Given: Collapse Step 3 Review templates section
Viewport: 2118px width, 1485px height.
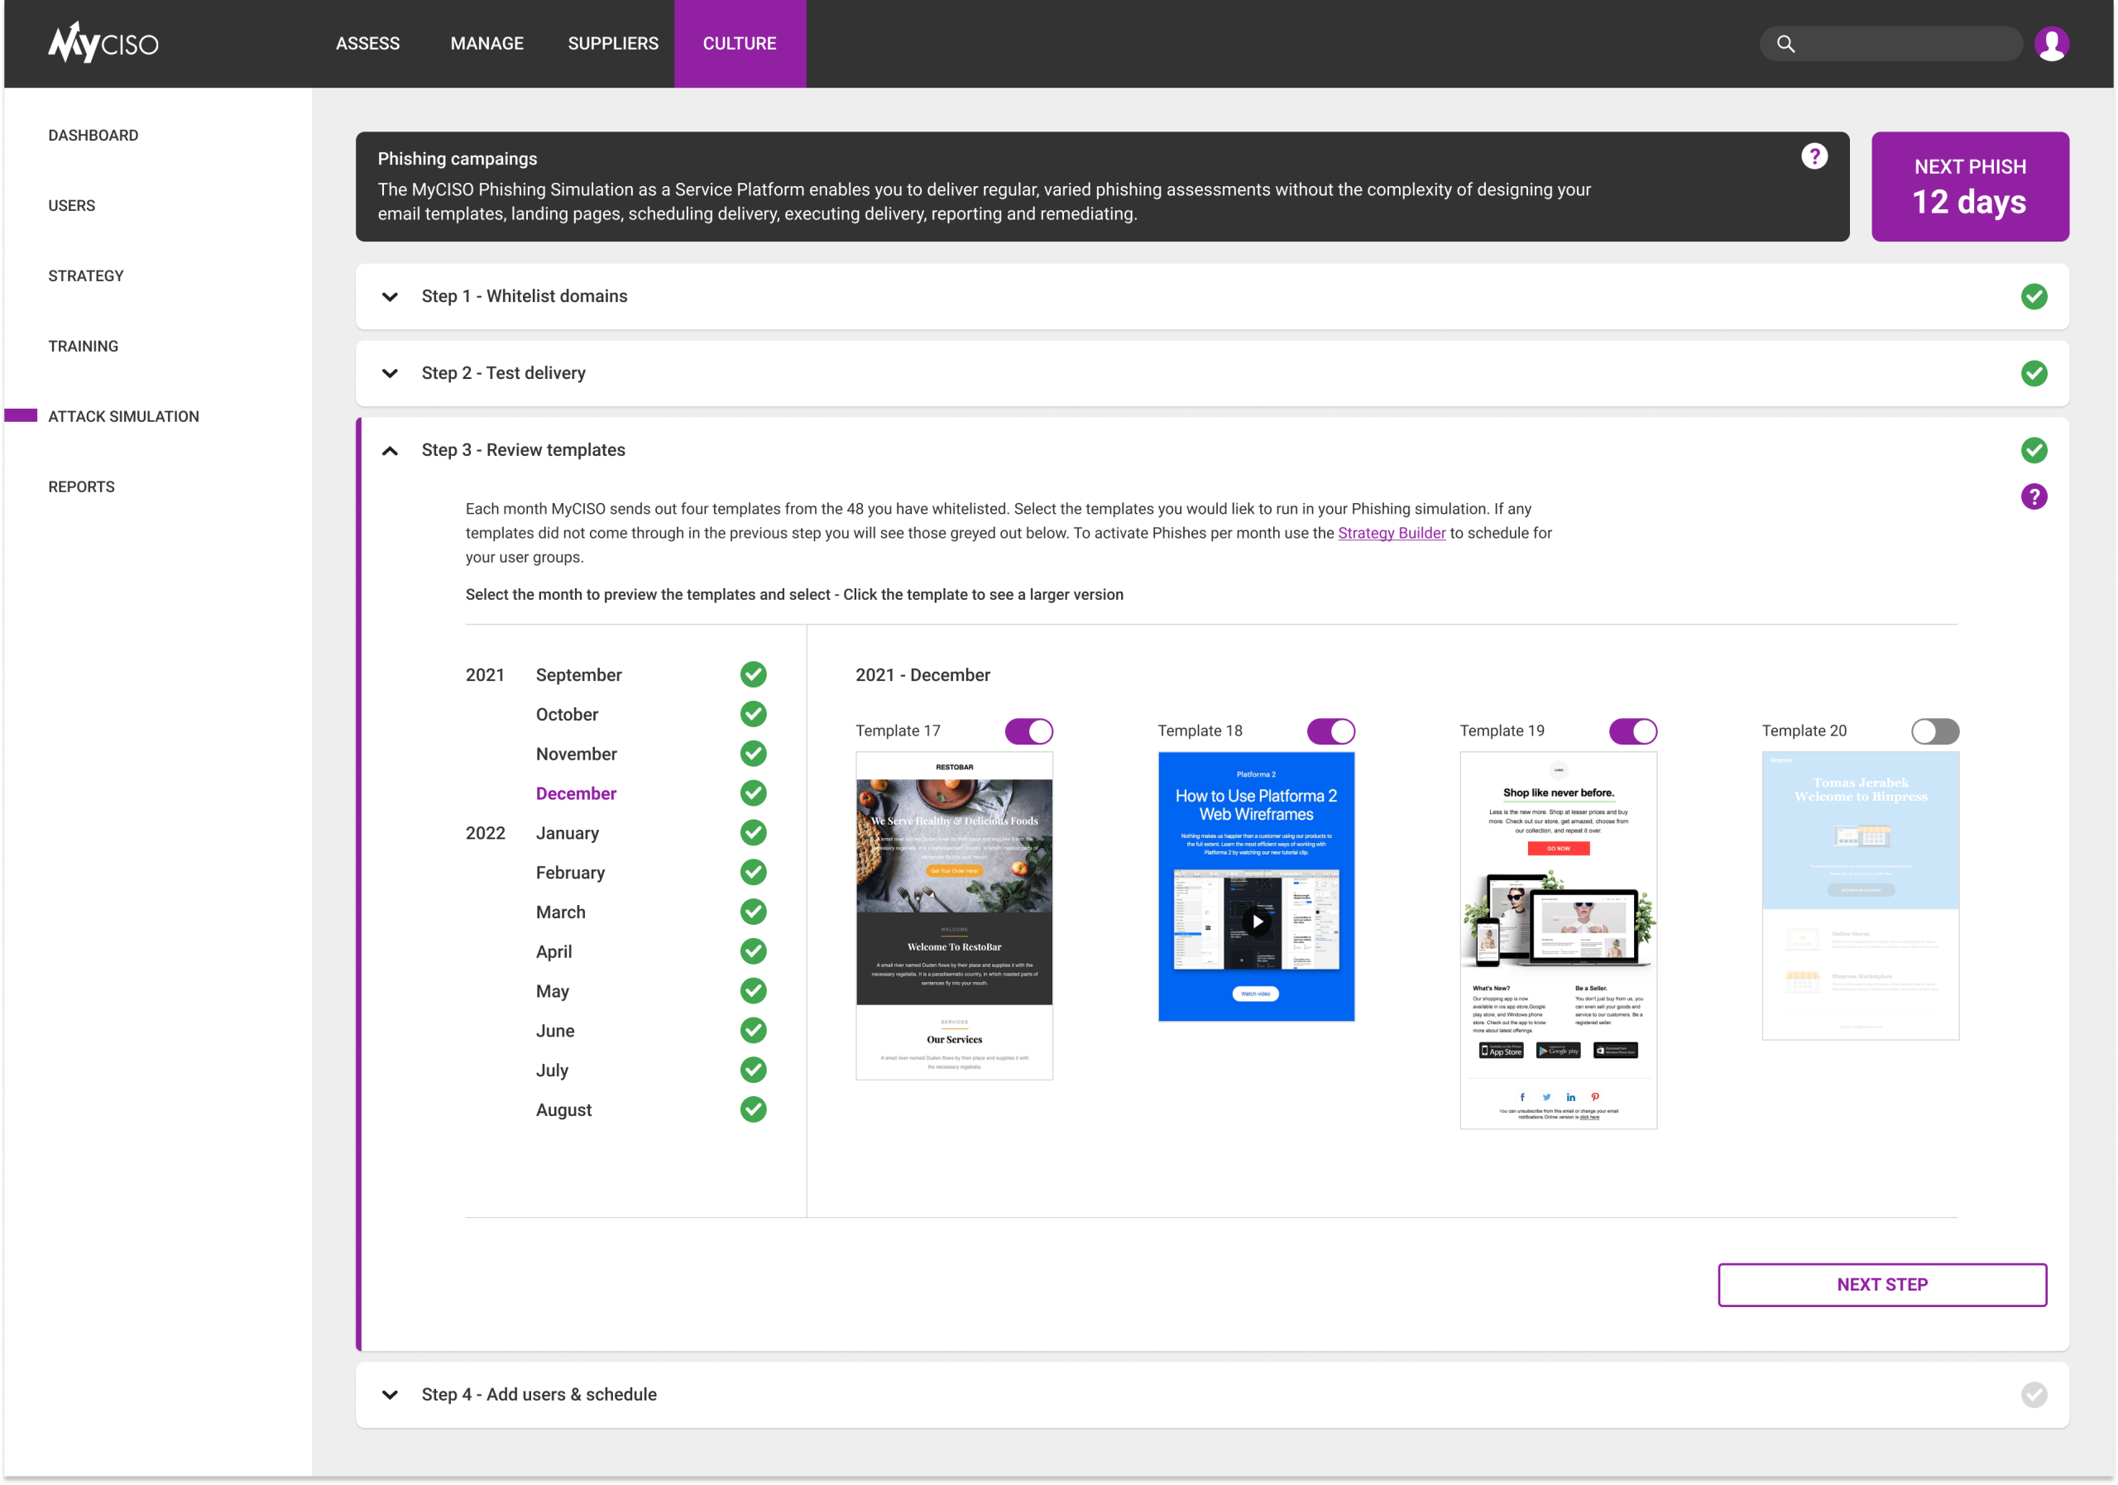Looking at the screenshot, I should click(x=391, y=451).
